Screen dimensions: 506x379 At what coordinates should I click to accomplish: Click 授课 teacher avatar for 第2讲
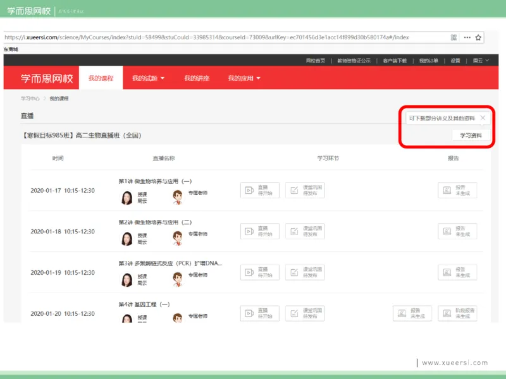coord(127,239)
